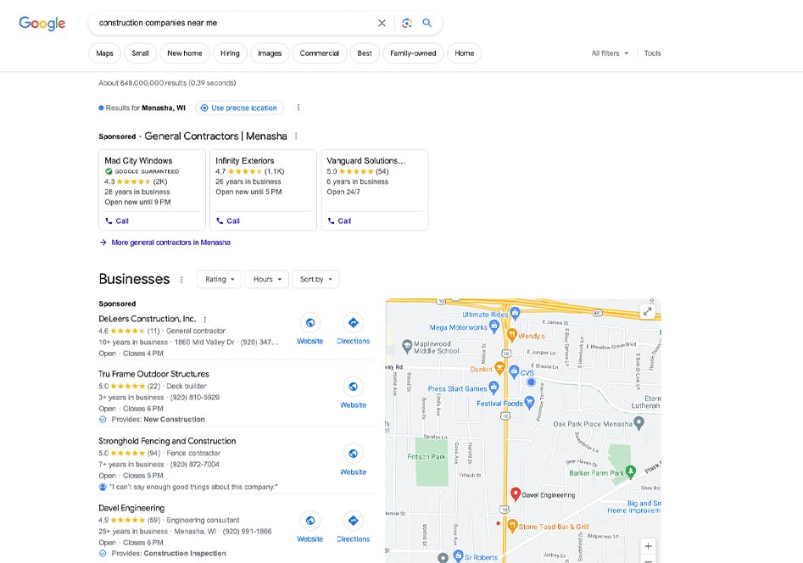Open the Hours filter dropdown
803x563 pixels.
[267, 280]
